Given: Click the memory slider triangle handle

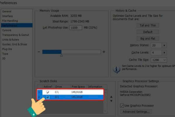Looking at the screenshot, I should [x=61, y=55].
